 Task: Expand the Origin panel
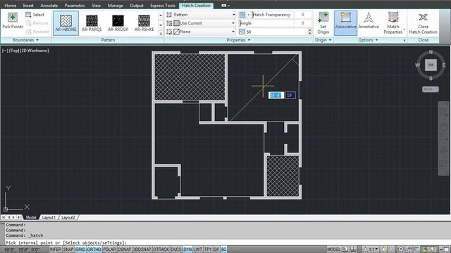coord(323,40)
